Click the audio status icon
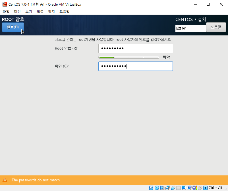The height and width of the screenshot is (191, 228). click(x=162, y=188)
